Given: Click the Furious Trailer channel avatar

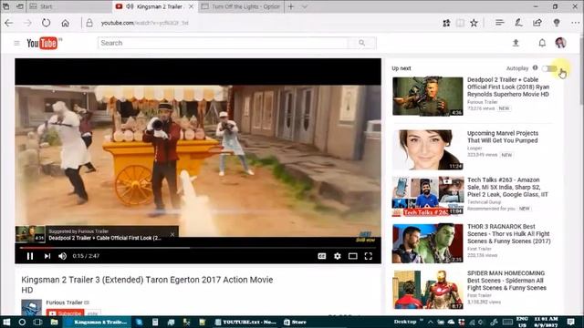Looking at the screenshot, I should pos(31,307).
